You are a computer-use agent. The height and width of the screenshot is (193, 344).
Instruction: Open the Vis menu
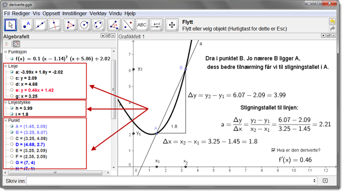click(x=36, y=14)
